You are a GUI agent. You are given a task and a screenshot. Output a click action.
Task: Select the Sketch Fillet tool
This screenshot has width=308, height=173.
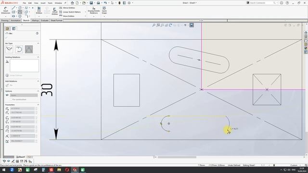click(26, 16)
